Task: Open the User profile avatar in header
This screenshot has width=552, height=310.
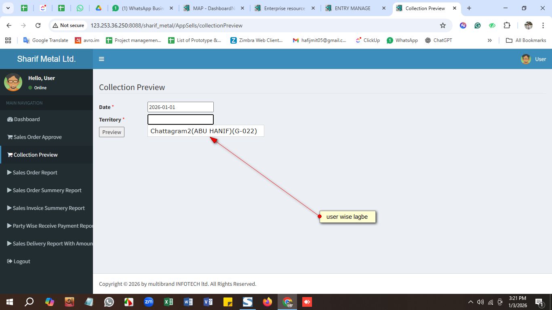Action: 526,59
